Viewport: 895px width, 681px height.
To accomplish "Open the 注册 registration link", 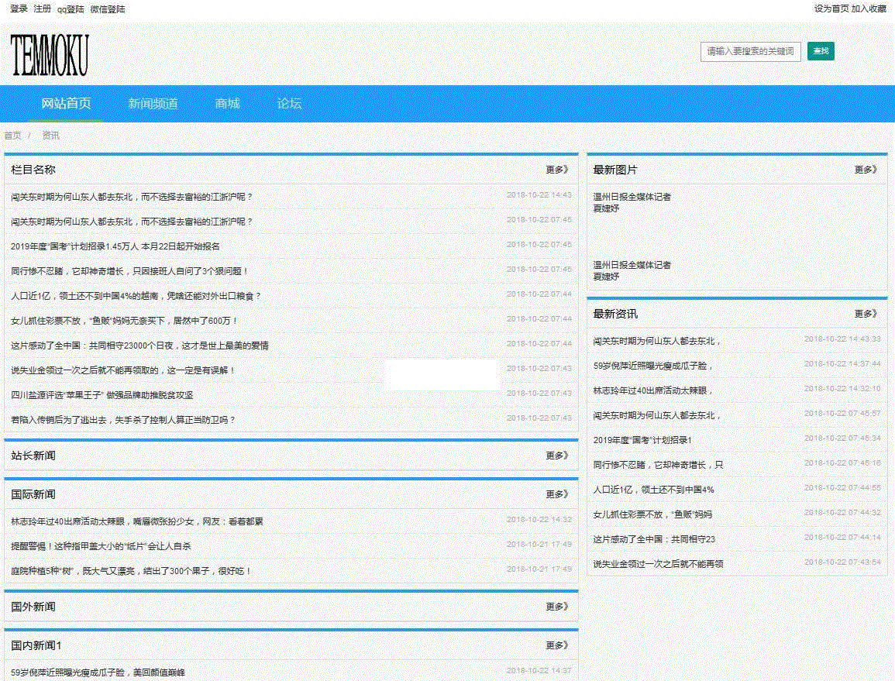I will point(43,9).
